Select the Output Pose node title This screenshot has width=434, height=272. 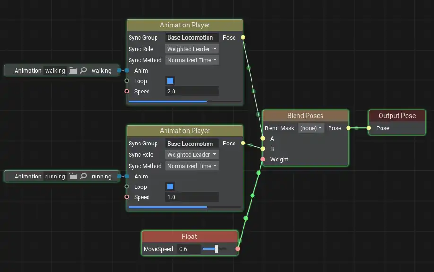[397, 116]
